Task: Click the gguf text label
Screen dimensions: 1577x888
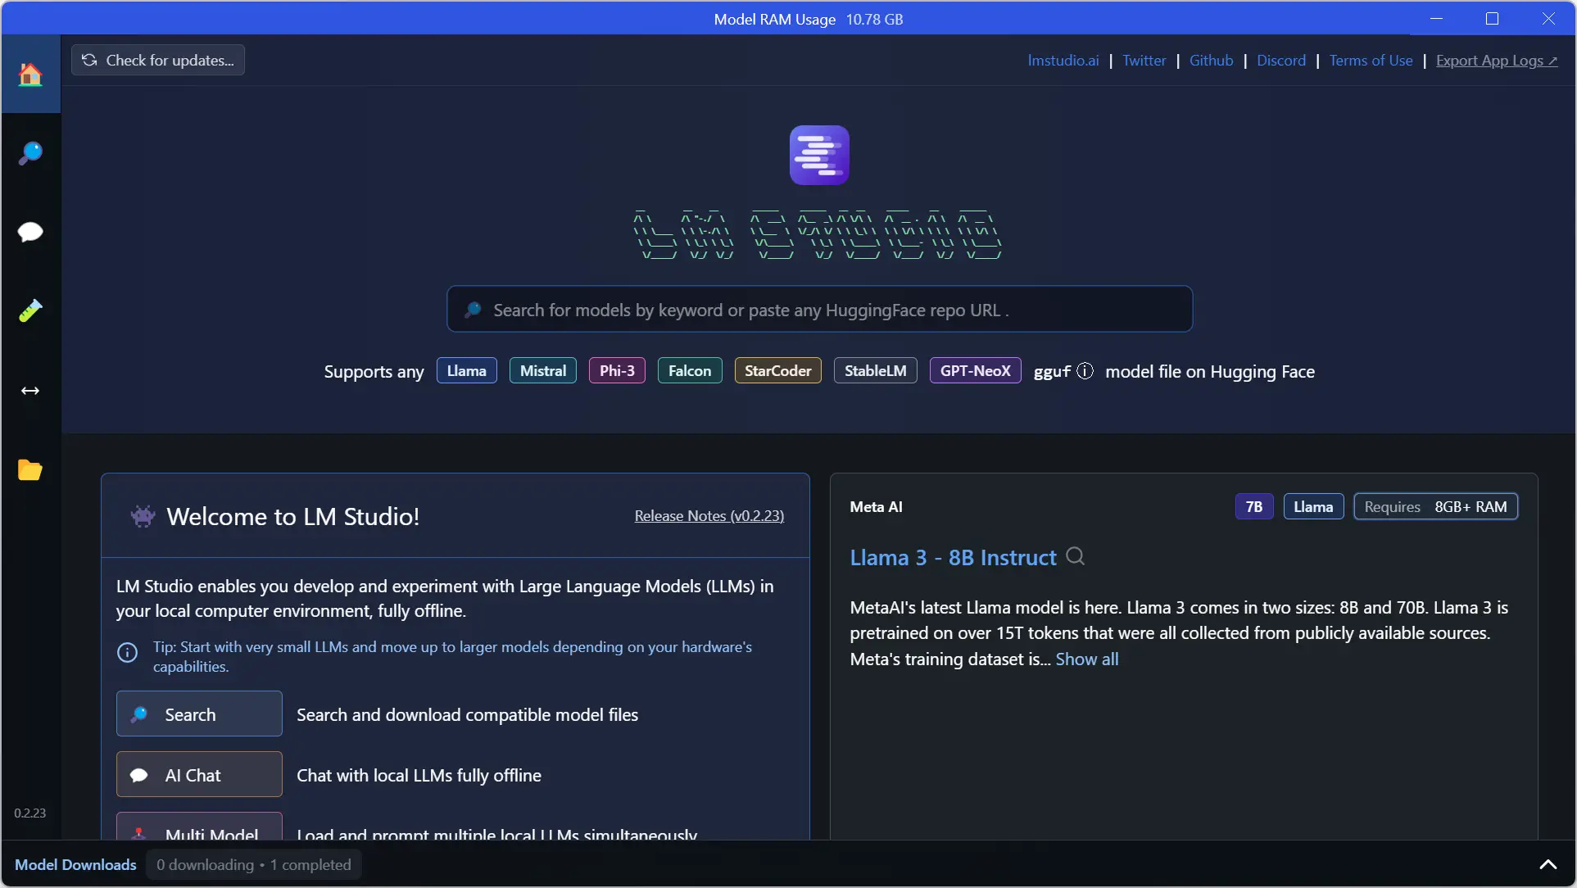Action: click(1052, 371)
